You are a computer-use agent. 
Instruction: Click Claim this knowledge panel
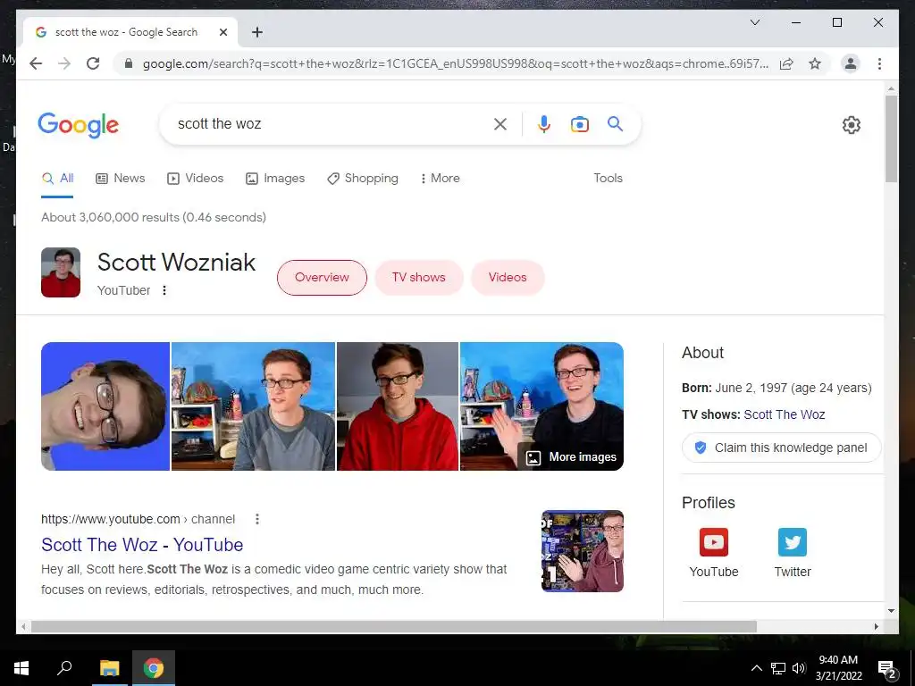pyautogui.click(x=781, y=448)
